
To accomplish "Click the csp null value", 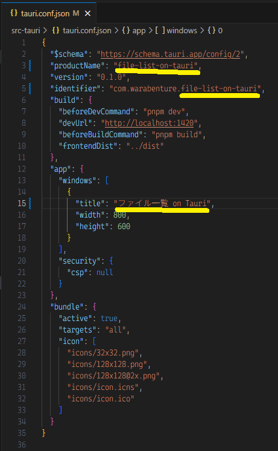I will 104,273.
